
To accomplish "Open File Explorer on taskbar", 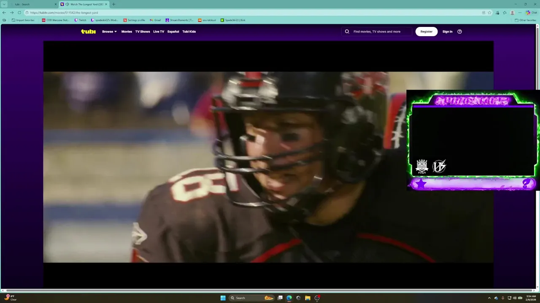I will pos(308,298).
